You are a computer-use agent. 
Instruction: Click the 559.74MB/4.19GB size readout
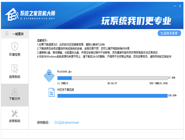(158, 83)
